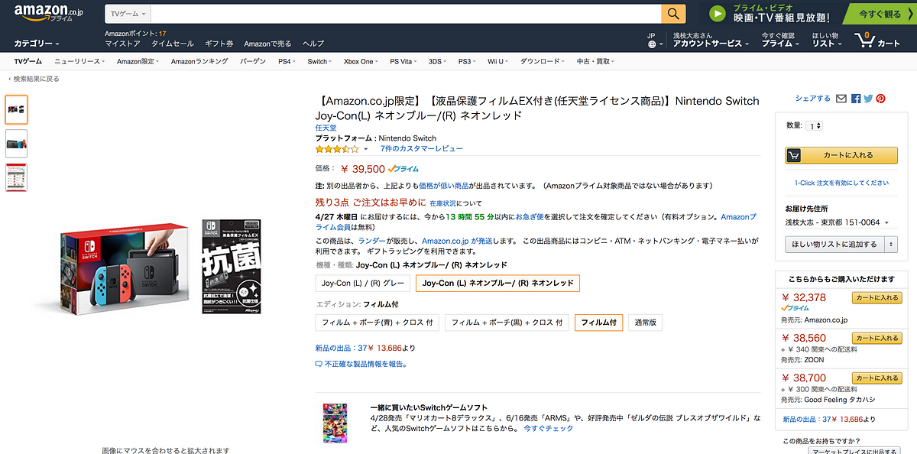This screenshot has width=917, height=454.
Task: Click 1-Click 注文を有効にしてください link
Action: (841, 183)
